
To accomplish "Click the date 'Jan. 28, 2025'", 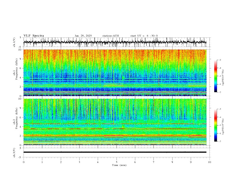I will click(83, 36).
